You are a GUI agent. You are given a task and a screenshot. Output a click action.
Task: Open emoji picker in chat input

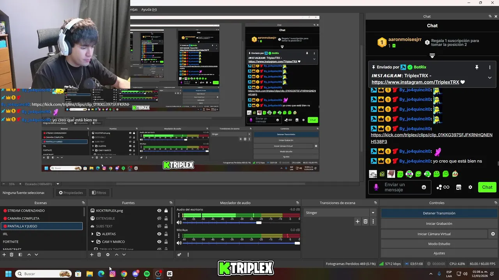(x=424, y=187)
